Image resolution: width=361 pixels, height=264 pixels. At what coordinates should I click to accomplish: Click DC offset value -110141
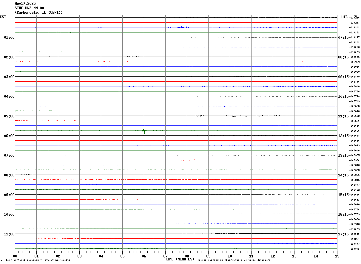354,234
